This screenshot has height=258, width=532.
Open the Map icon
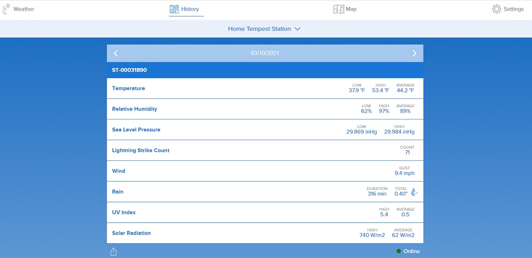338,9
